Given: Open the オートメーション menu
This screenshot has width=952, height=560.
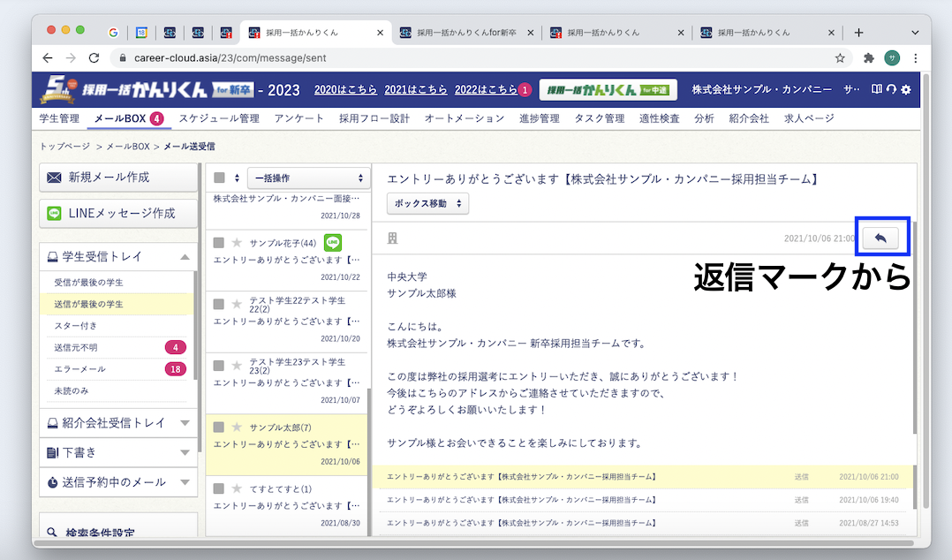Looking at the screenshot, I should pos(465,118).
